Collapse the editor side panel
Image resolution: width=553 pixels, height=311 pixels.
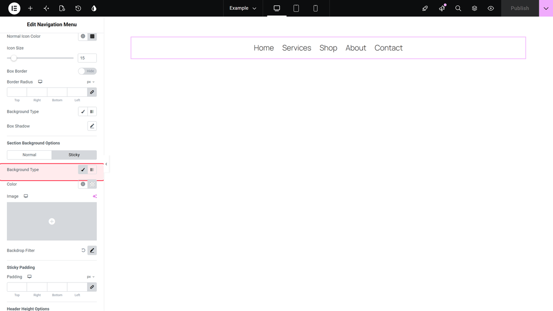click(106, 164)
